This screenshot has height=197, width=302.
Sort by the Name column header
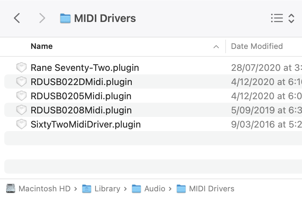[42, 46]
